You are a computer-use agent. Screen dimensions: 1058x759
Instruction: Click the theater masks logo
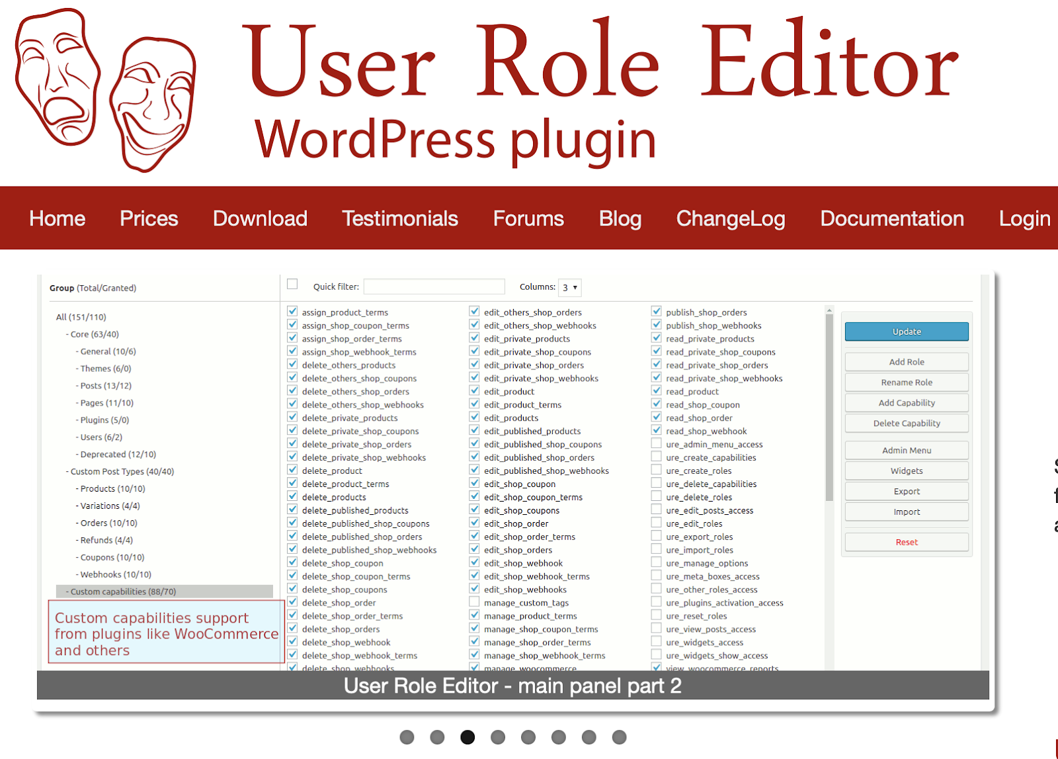coord(106,90)
